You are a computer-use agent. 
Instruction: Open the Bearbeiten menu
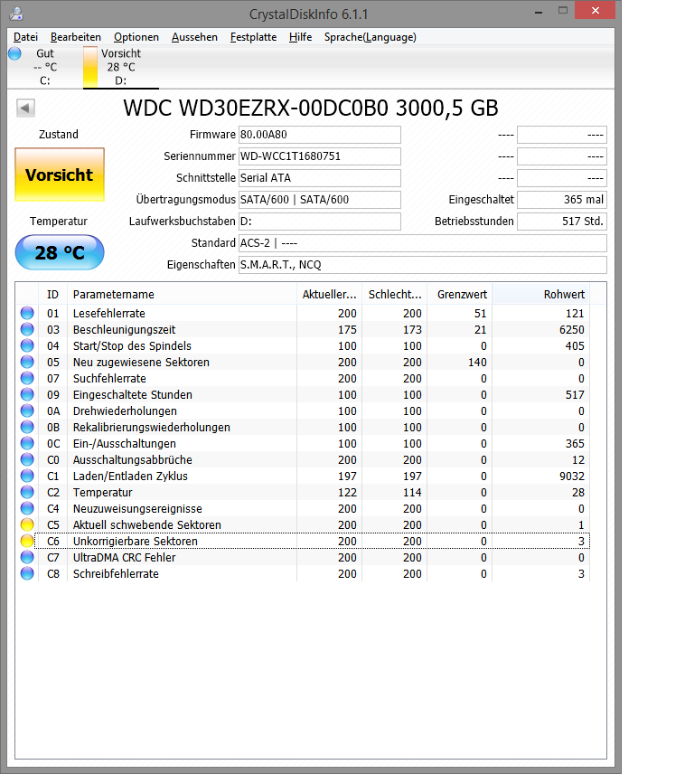(76, 37)
